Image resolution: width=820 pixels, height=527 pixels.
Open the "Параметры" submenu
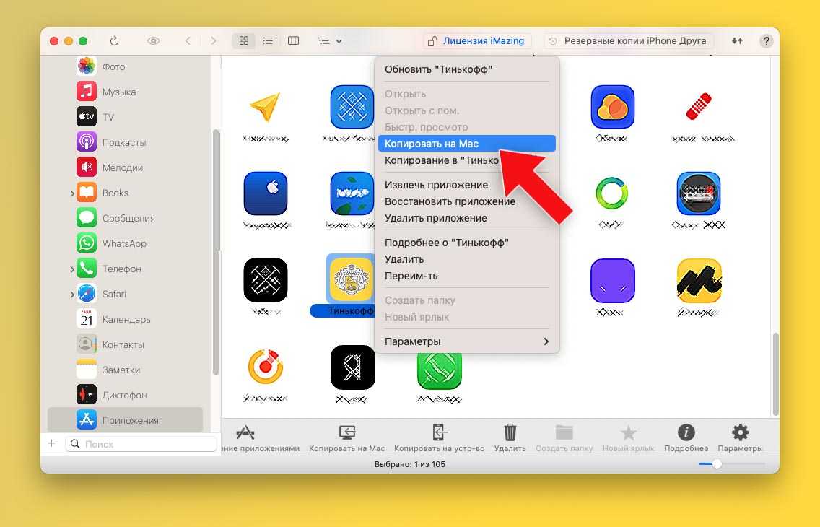(x=466, y=341)
